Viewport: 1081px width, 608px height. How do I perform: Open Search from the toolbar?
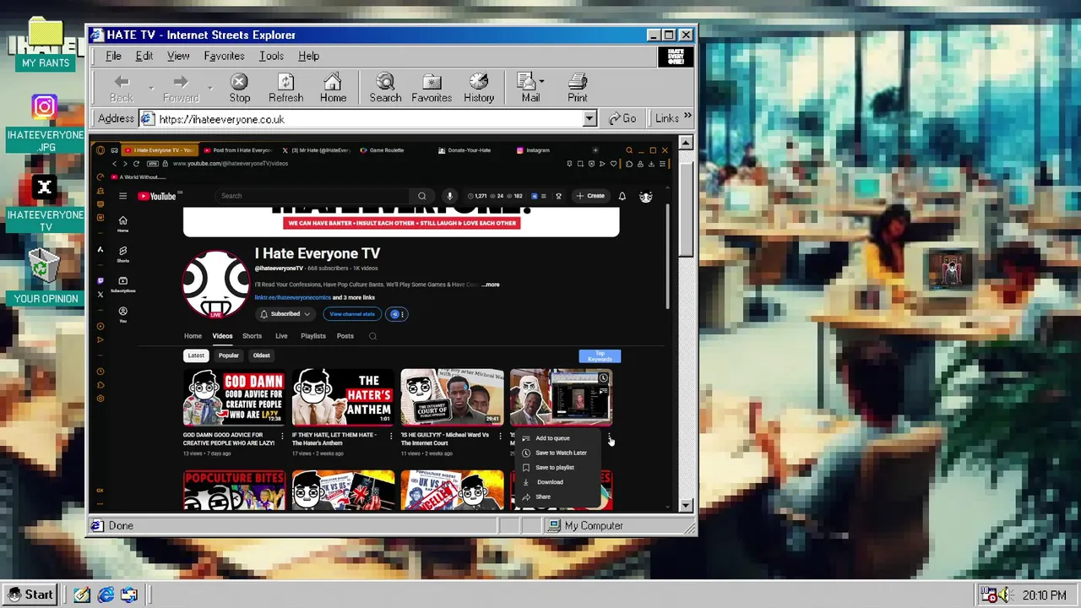(x=385, y=88)
